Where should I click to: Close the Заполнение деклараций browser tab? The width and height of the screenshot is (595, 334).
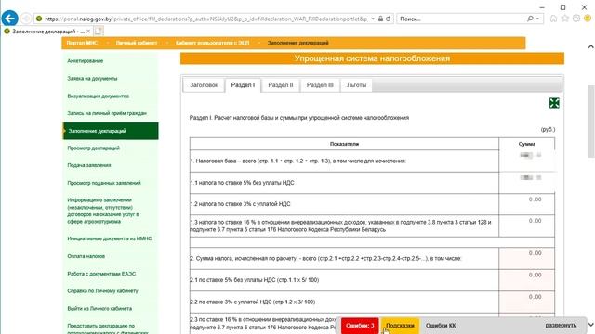(88, 31)
